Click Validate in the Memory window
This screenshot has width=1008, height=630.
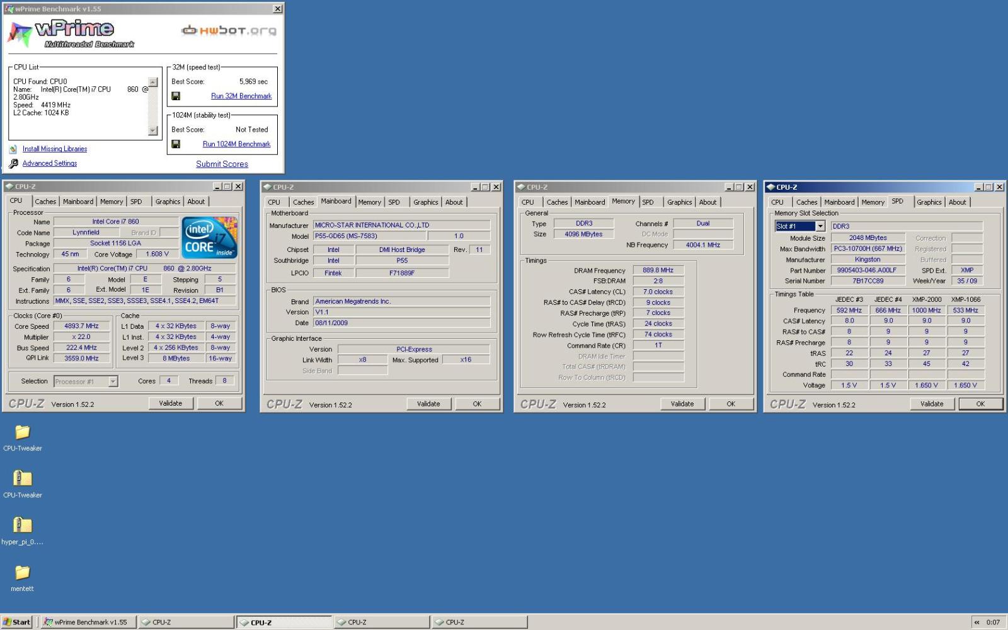click(682, 404)
